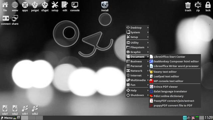Open the System menu category

137,32
